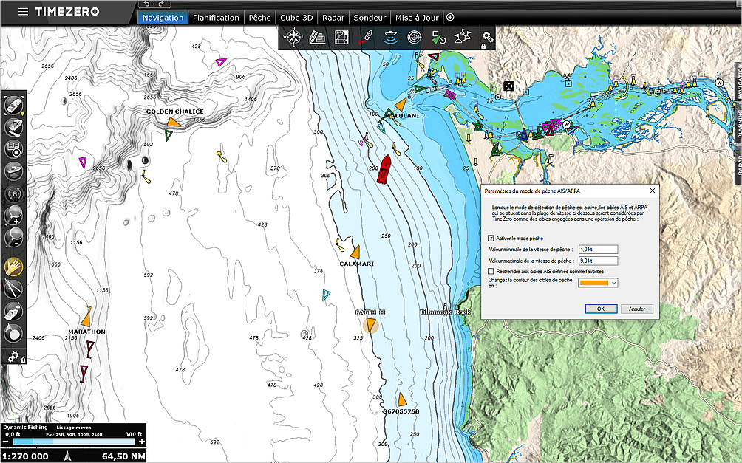Open ribbon configuration gears with lock
742x463 pixels.
pos(487,38)
